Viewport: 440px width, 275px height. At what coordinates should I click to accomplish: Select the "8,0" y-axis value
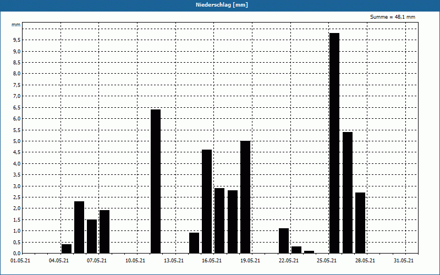pyautogui.click(x=17, y=74)
